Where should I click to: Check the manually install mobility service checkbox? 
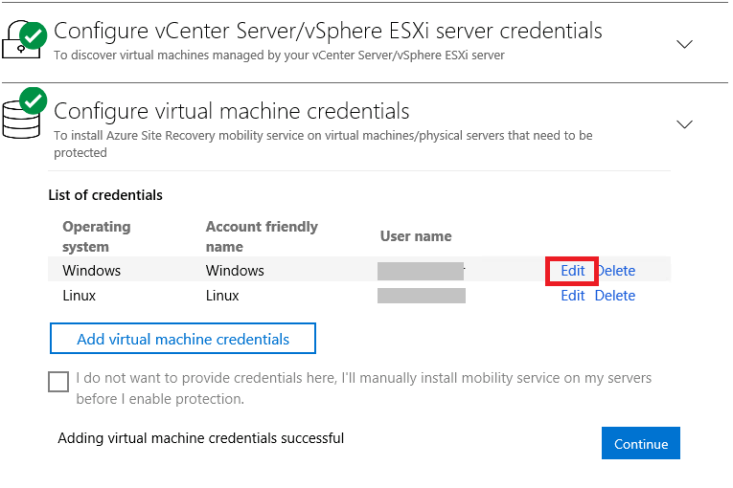pyautogui.click(x=58, y=382)
